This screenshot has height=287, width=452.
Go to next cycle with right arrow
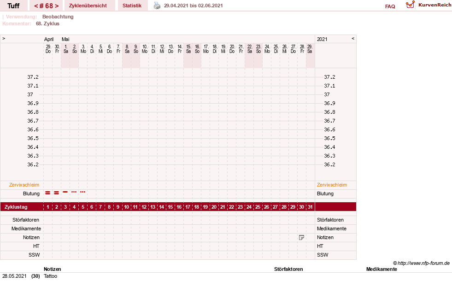(x=57, y=6)
